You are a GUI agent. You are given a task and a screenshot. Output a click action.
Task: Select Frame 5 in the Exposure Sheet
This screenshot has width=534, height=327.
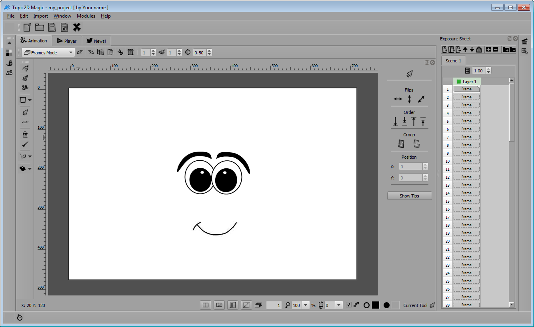466,121
